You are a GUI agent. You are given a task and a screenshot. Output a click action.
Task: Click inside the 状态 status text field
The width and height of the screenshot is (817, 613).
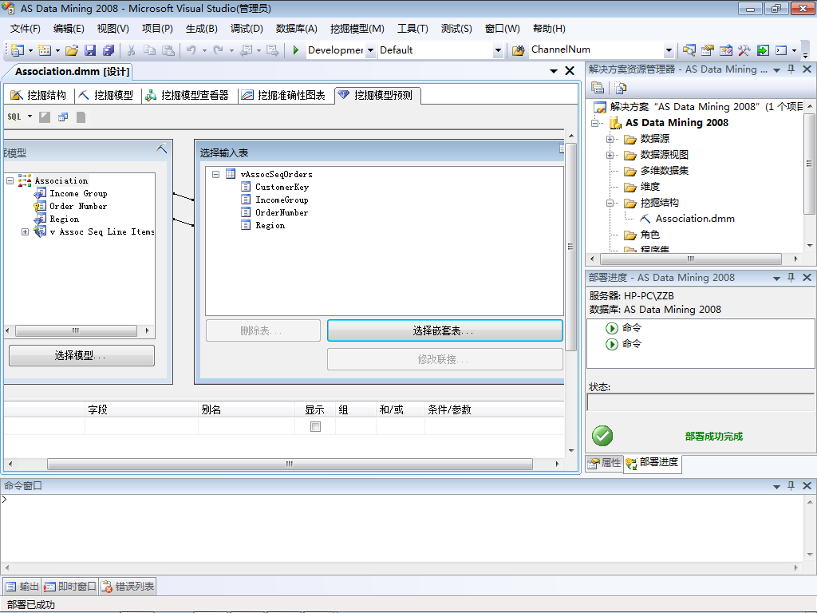701,402
